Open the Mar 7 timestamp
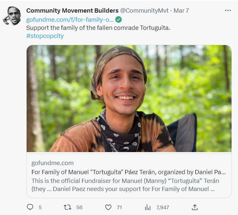 [x=181, y=11]
